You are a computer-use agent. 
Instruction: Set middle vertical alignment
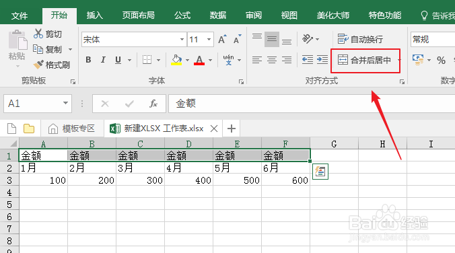[x=272, y=39]
